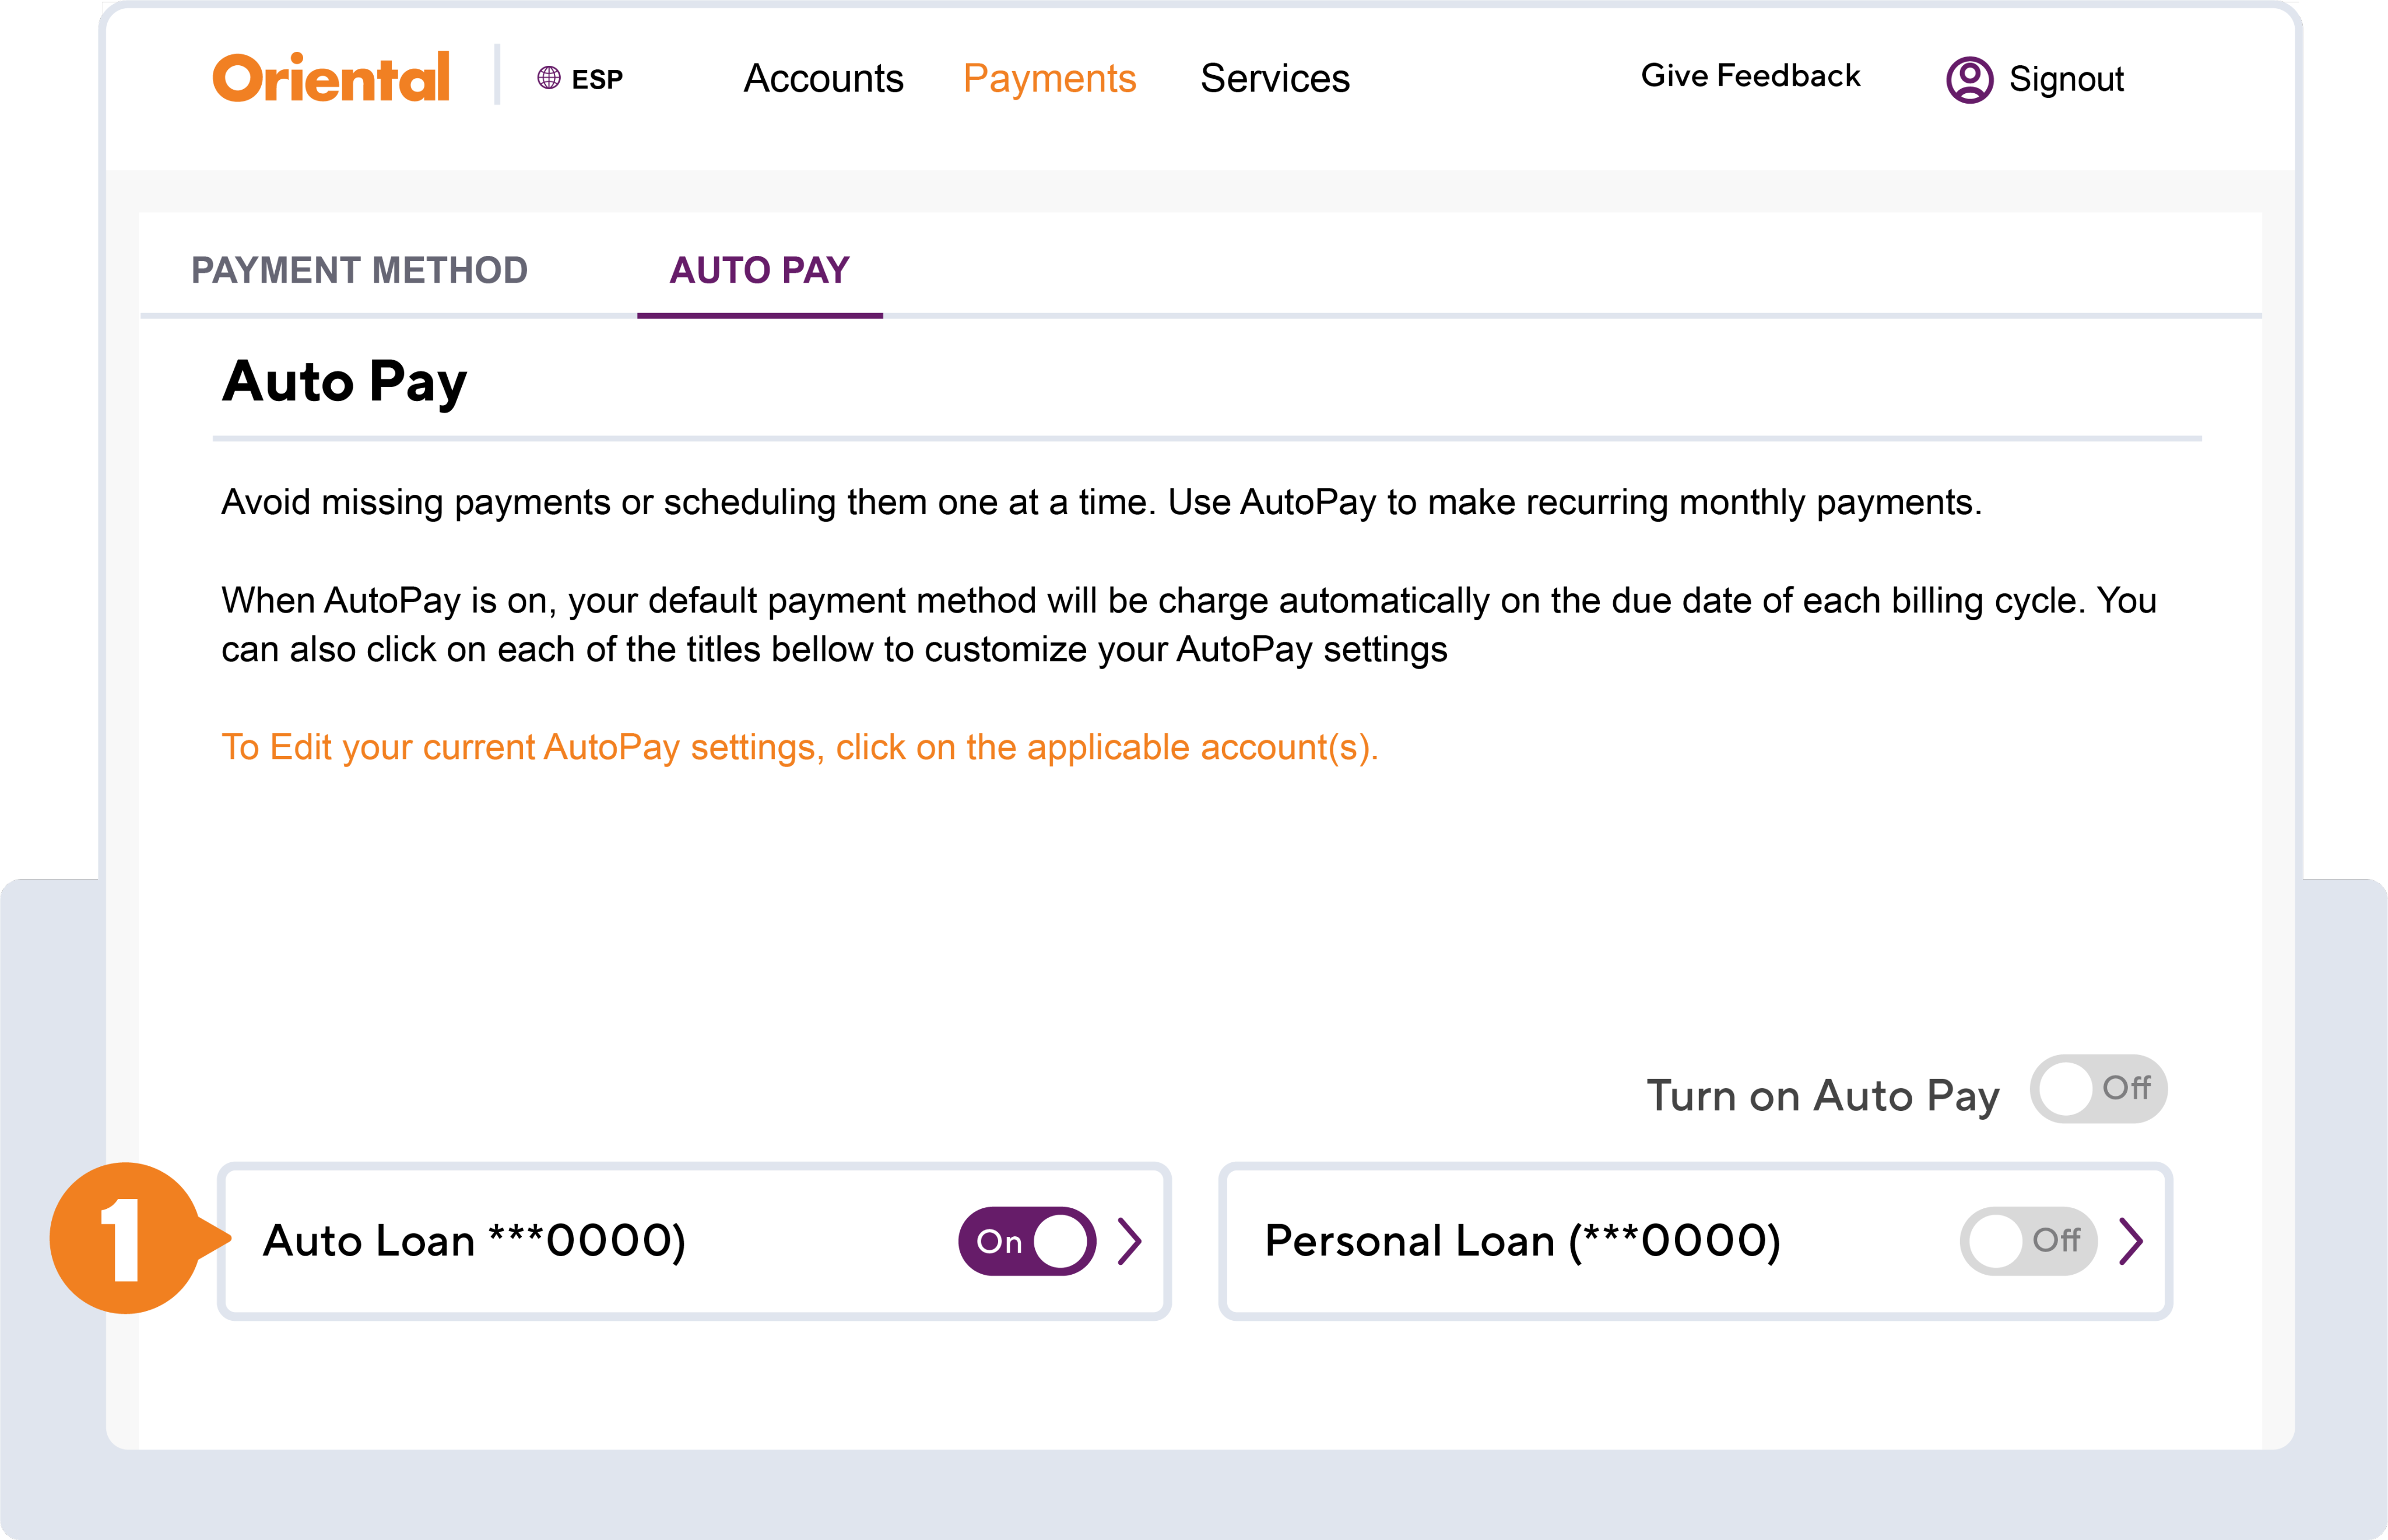The width and height of the screenshot is (2388, 1540).
Task: Click Give Feedback link
Action: 1750,76
